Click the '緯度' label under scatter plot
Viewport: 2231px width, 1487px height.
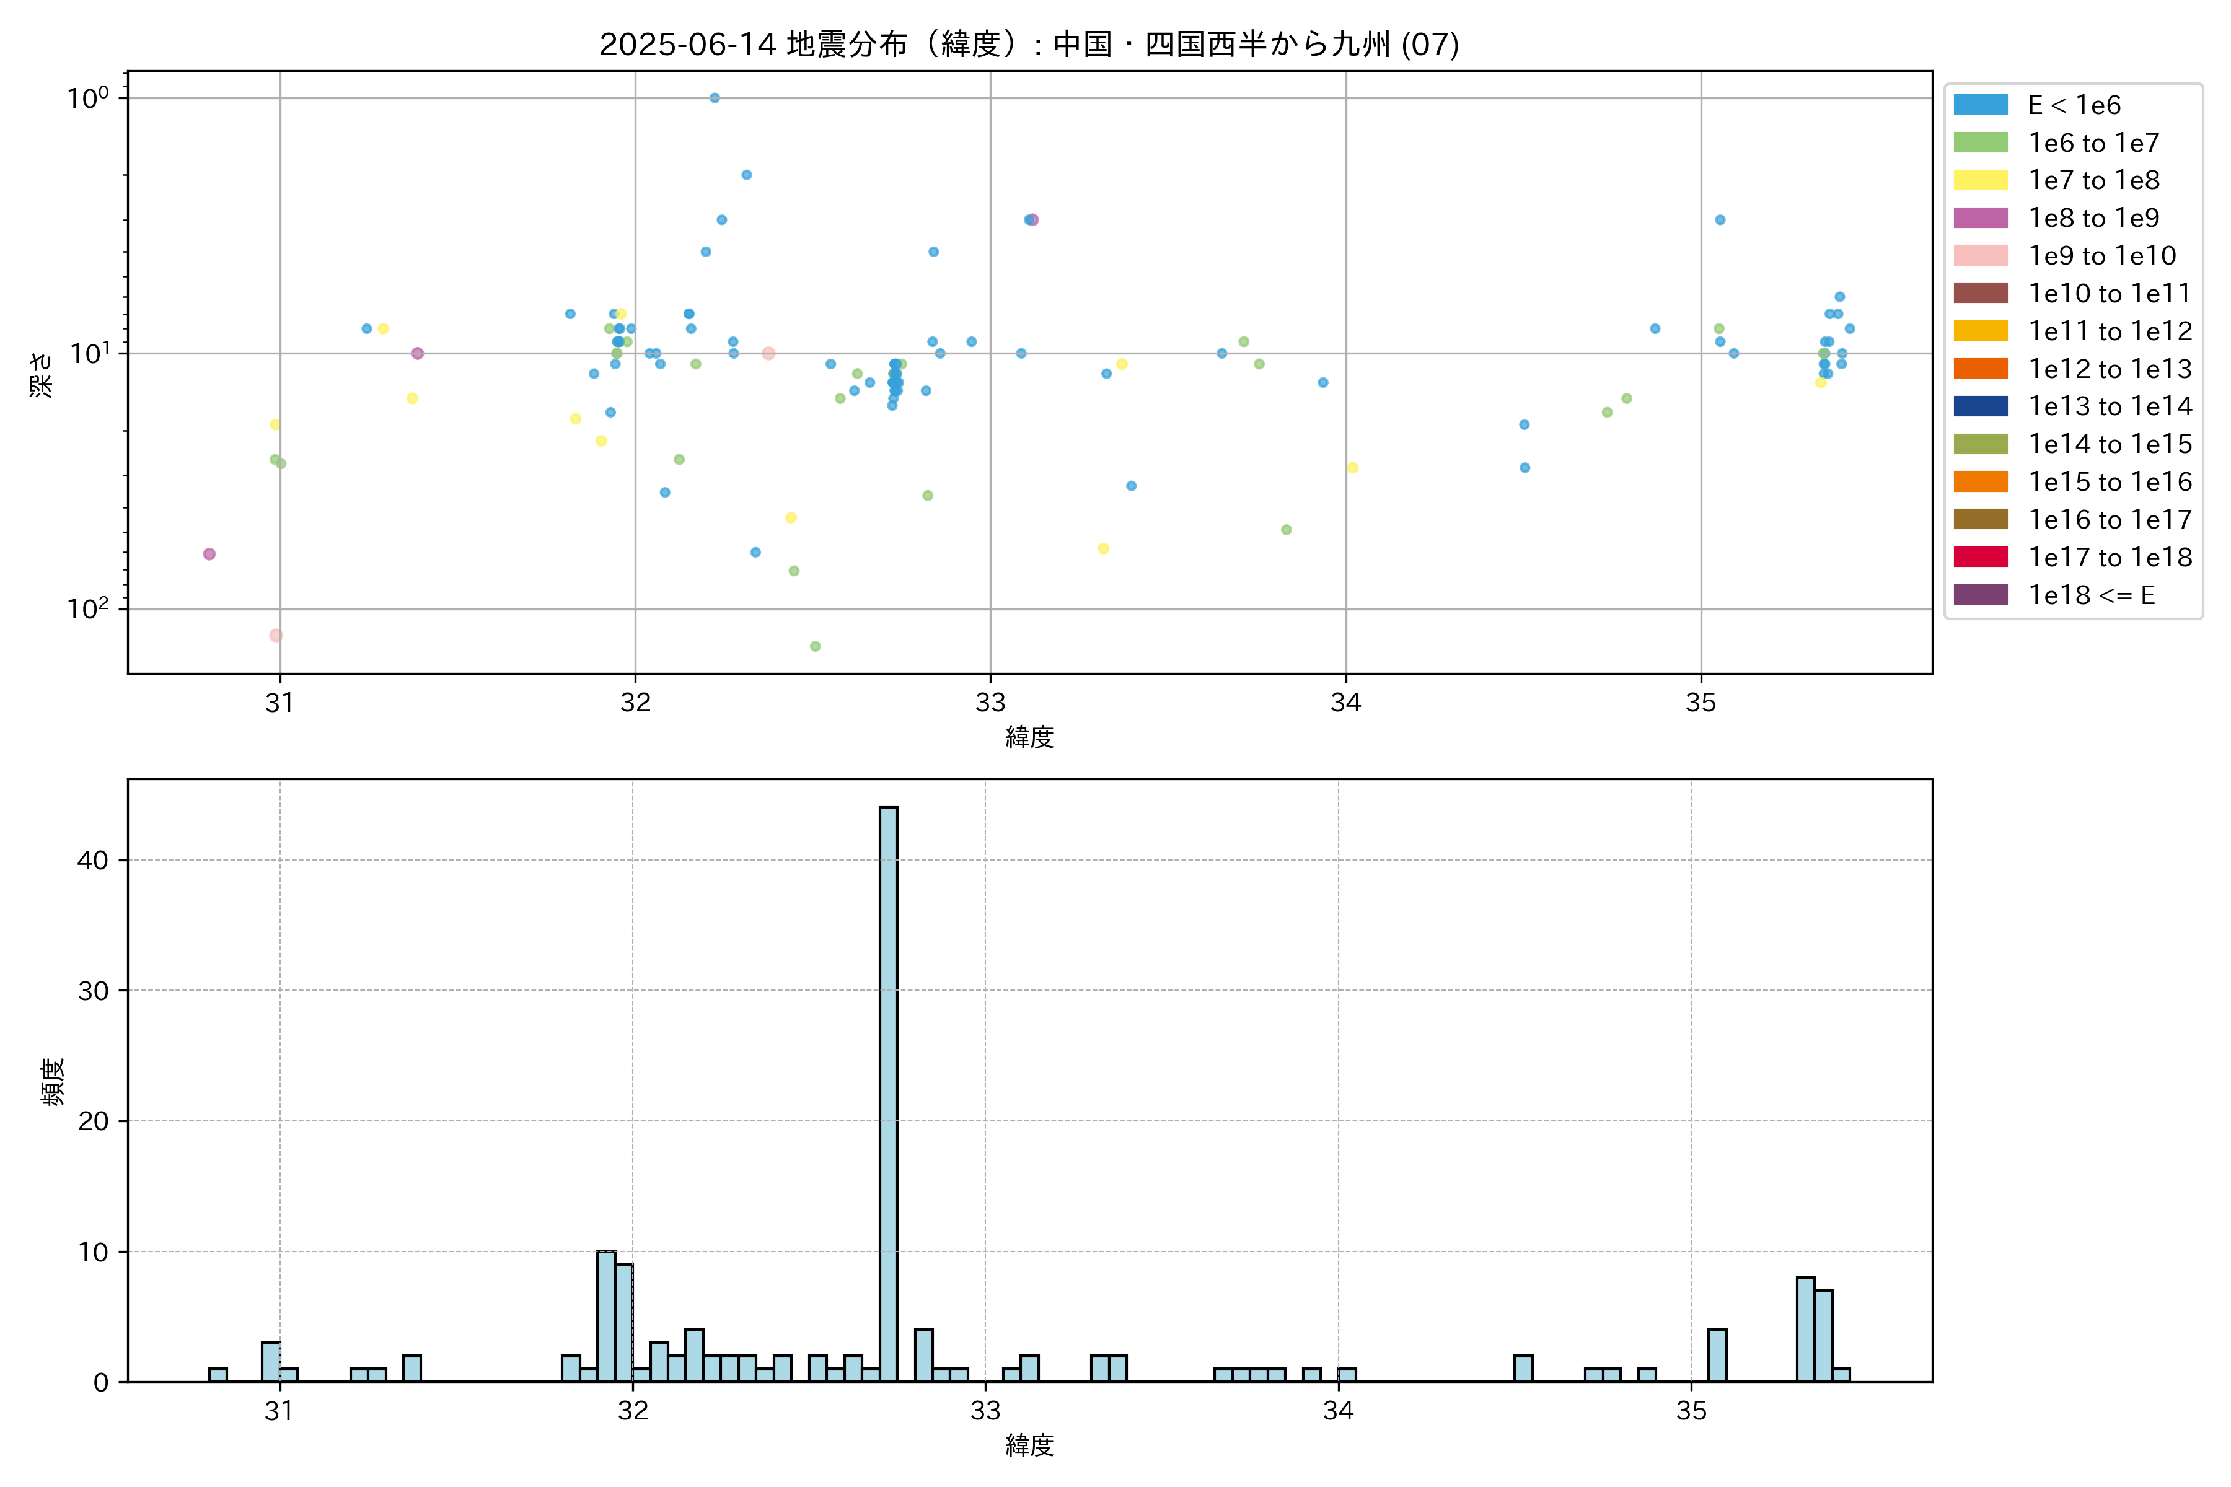(x=1029, y=737)
